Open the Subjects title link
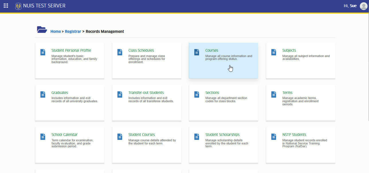Image resolution: width=369 pixels, height=173 pixels. click(289, 51)
